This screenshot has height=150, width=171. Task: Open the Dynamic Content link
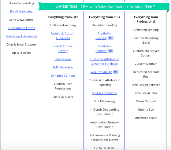pyautogui.click(x=63, y=75)
